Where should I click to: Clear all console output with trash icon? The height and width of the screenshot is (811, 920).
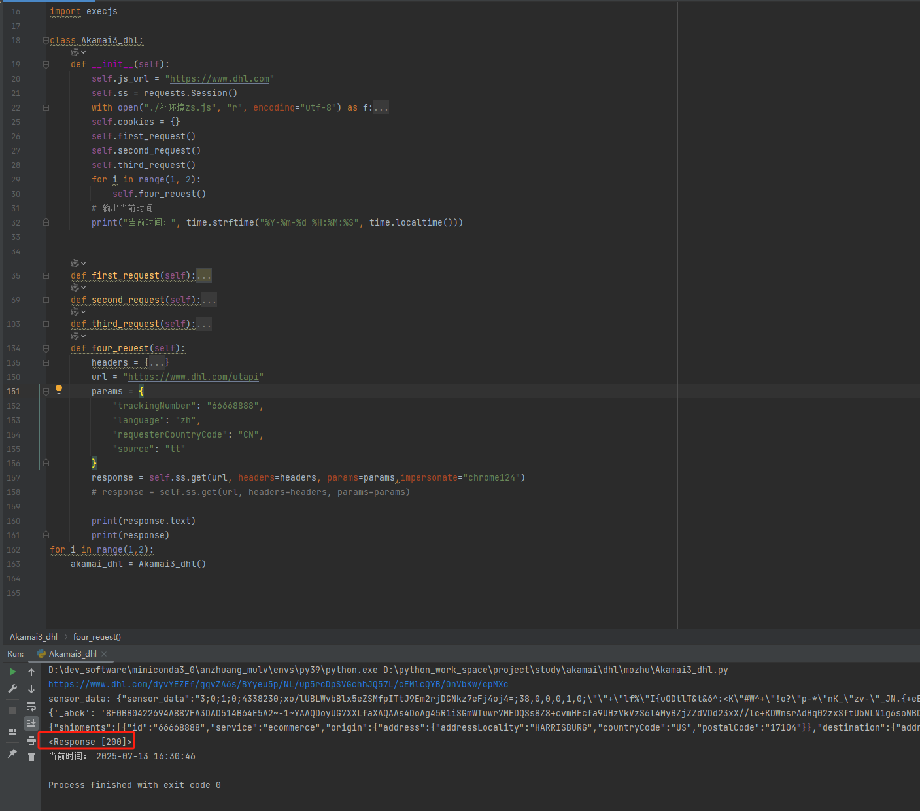click(31, 757)
